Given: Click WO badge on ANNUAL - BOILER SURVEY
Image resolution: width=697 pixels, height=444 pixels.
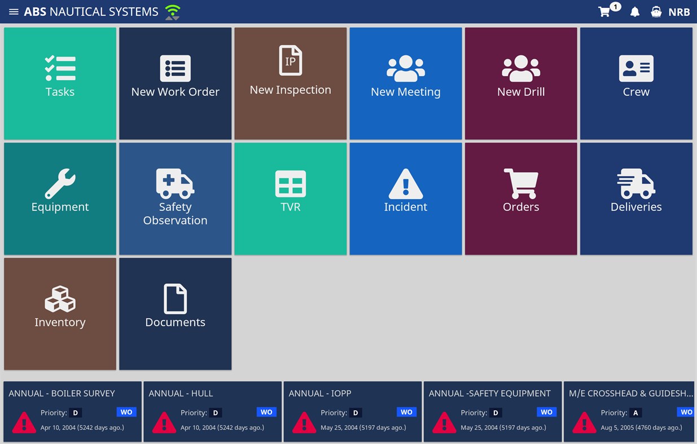Looking at the screenshot, I should 126,412.
